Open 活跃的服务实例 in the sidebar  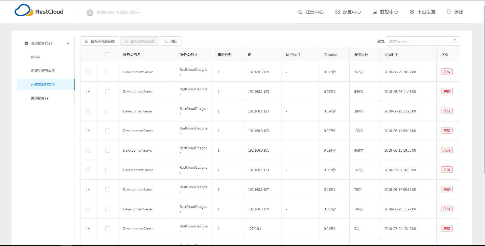(x=43, y=71)
